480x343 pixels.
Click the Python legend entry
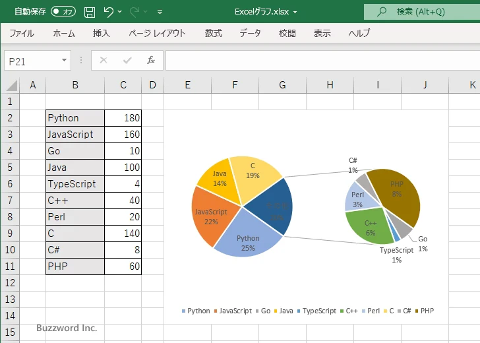pos(196,311)
